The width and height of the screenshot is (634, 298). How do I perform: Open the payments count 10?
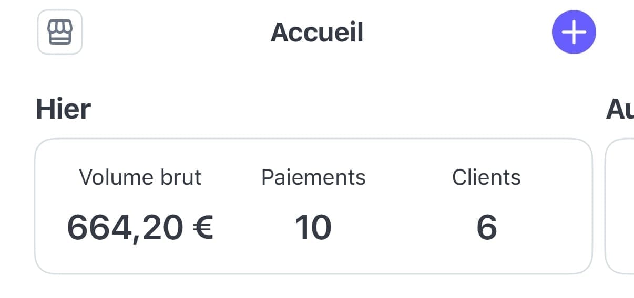313,228
